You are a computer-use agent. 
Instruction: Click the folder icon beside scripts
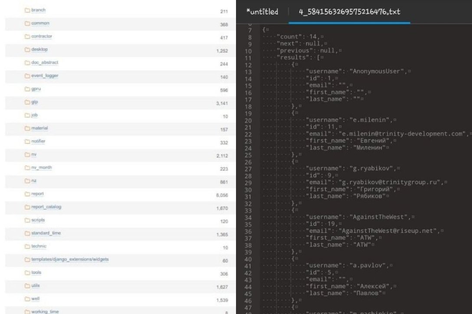coord(28,220)
